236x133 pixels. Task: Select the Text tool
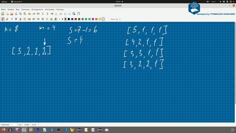coord(16,19)
